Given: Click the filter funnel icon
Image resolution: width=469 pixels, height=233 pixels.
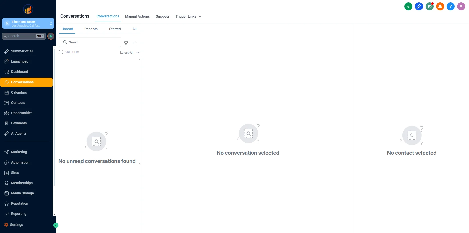Looking at the screenshot, I should pyautogui.click(x=126, y=43).
